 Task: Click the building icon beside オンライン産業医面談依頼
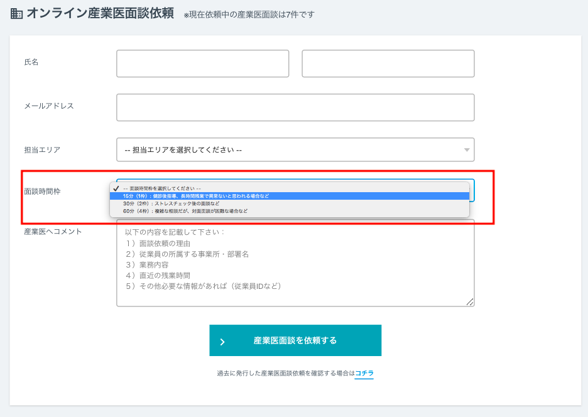(x=16, y=14)
